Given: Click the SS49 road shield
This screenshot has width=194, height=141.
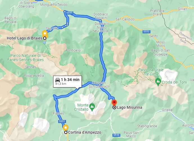Looking at the screenshot, I should 69,13.
